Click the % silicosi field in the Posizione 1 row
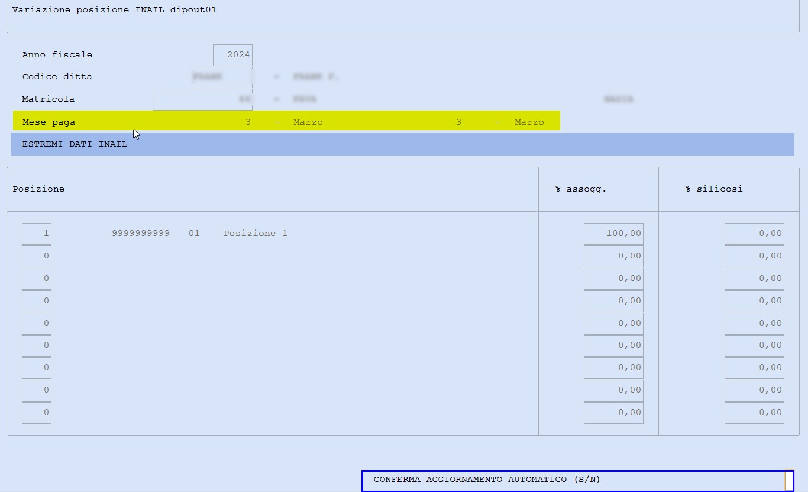The height and width of the screenshot is (492, 808). coord(754,234)
